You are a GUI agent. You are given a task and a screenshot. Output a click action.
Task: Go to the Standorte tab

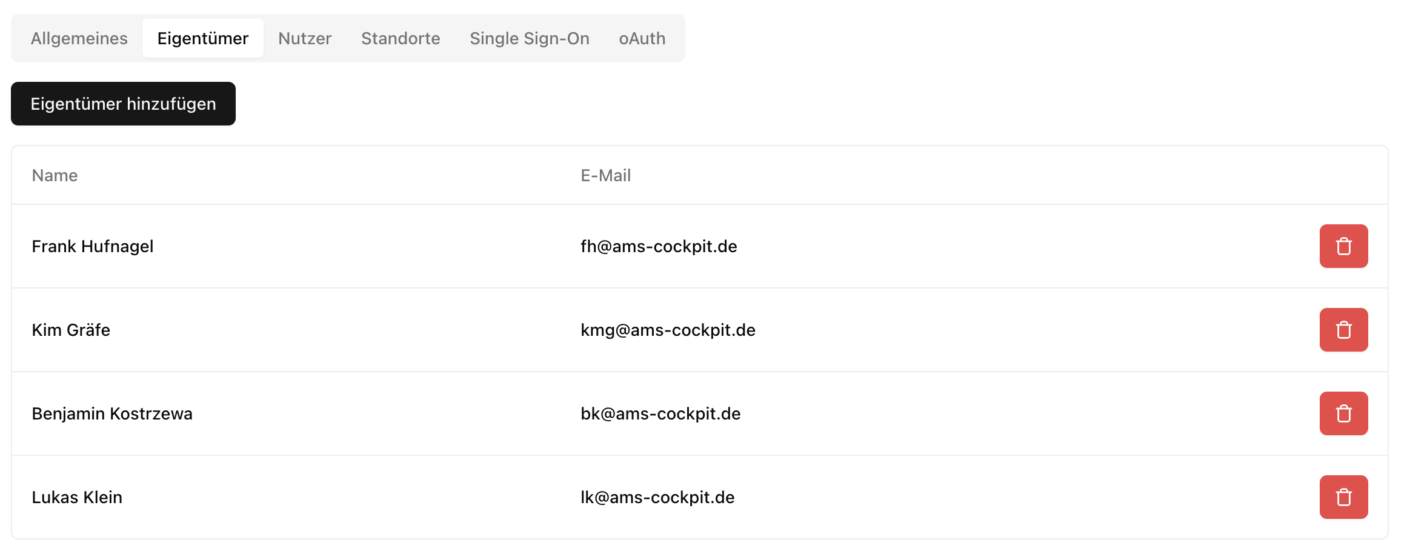tap(401, 38)
